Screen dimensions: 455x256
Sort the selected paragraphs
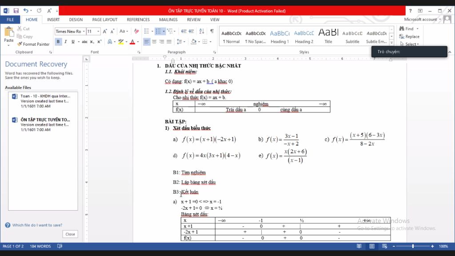[x=202, y=32]
